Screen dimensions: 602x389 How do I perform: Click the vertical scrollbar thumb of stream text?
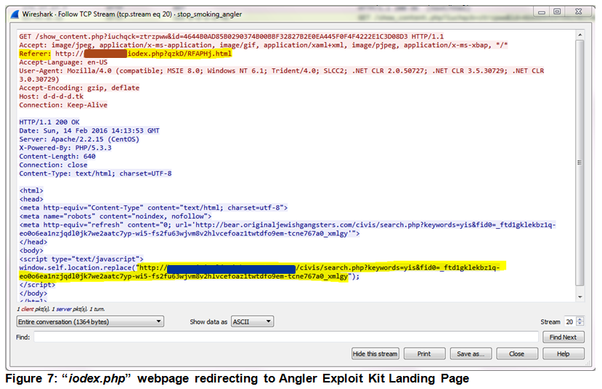coord(580,162)
